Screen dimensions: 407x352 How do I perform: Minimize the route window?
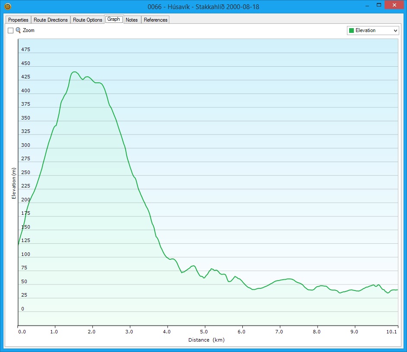tap(367, 6)
